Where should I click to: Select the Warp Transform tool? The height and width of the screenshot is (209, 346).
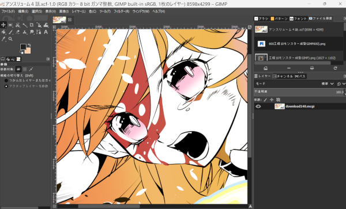[x=46, y=25]
